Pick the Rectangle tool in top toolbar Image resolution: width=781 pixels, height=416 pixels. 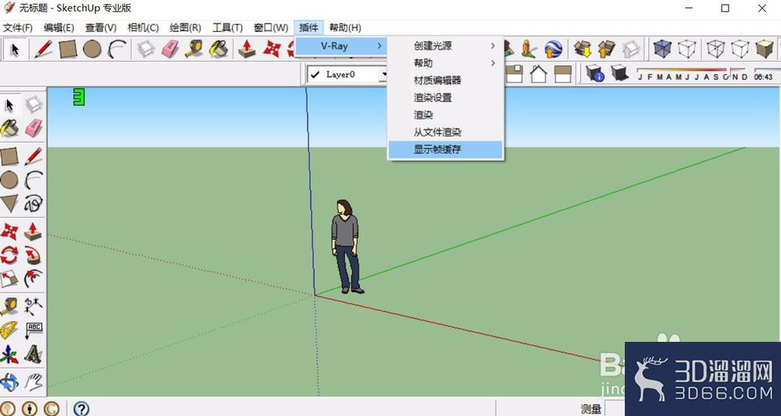point(68,48)
